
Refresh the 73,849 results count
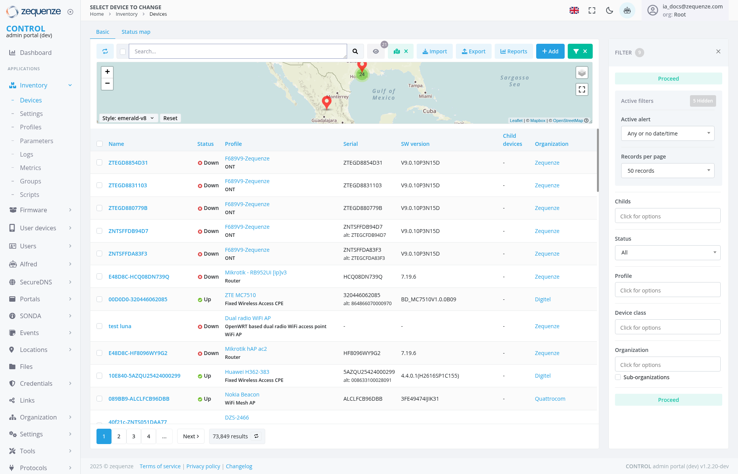click(x=256, y=436)
